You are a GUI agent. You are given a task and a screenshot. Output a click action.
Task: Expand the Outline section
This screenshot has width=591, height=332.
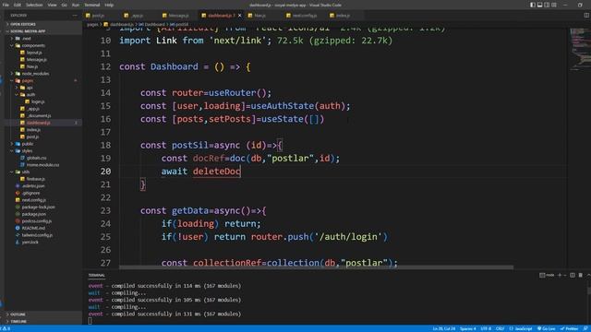point(18,314)
